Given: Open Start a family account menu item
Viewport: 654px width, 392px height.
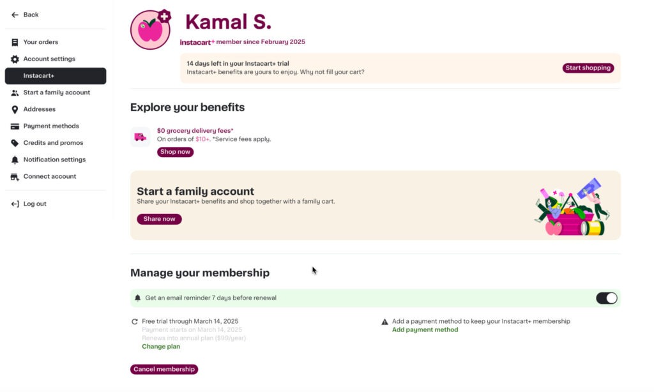Looking at the screenshot, I should [57, 93].
